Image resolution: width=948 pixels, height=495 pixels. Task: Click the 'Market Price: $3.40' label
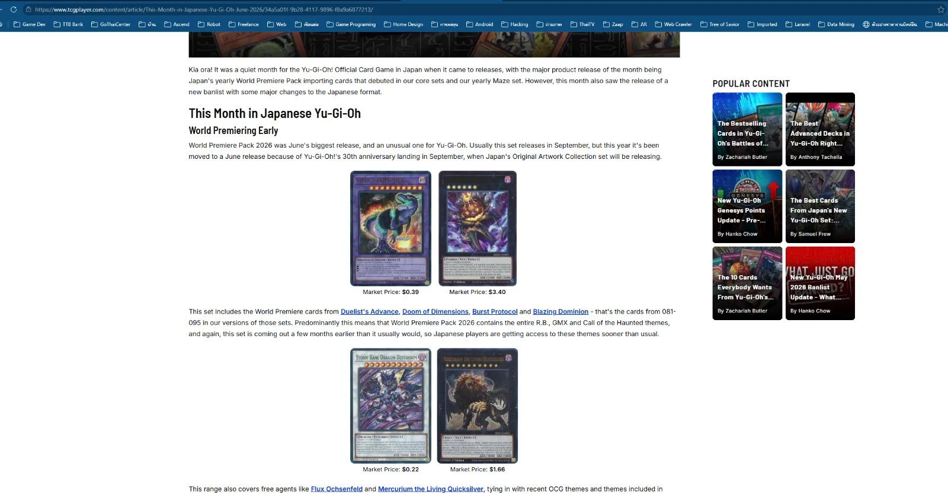coord(478,292)
